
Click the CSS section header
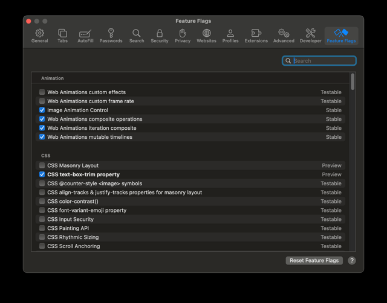[x=46, y=156]
